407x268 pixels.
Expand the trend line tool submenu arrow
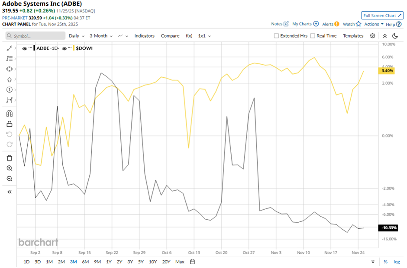pyautogui.click(x=15, y=48)
